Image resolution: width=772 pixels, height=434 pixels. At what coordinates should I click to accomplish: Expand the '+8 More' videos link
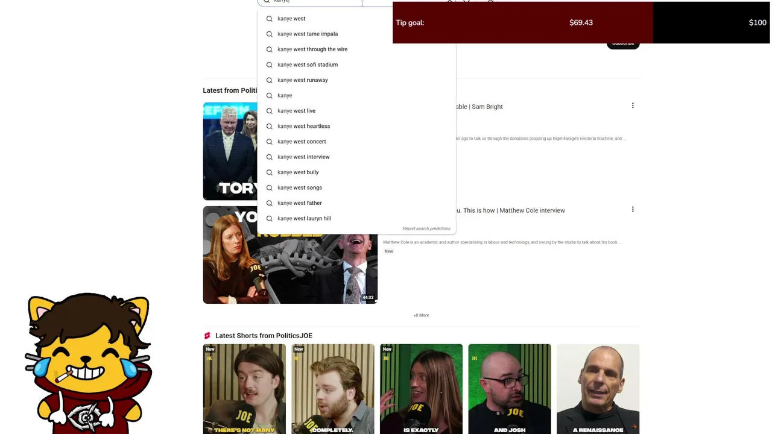click(x=421, y=315)
